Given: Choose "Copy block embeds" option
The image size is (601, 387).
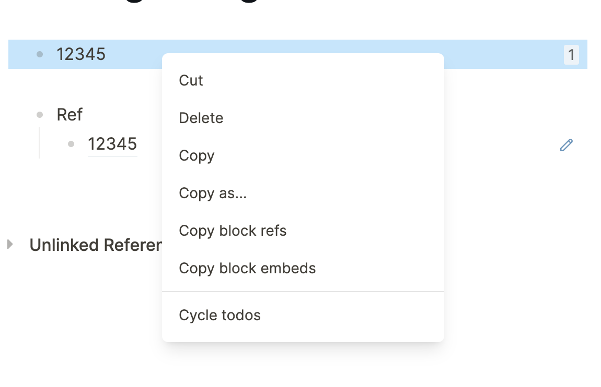Looking at the screenshot, I should pos(247,268).
